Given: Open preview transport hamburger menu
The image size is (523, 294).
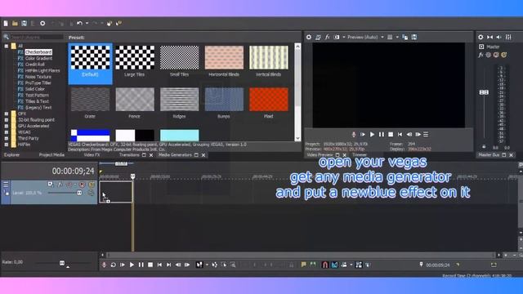Looking at the screenshot, I should click(x=426, y=134).
